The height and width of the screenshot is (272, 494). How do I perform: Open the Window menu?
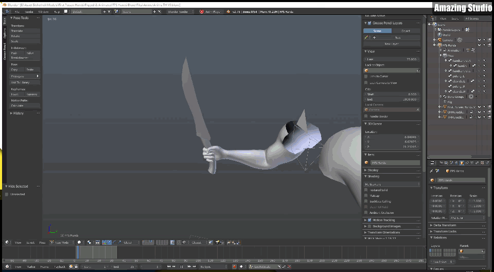pos(43,12)
